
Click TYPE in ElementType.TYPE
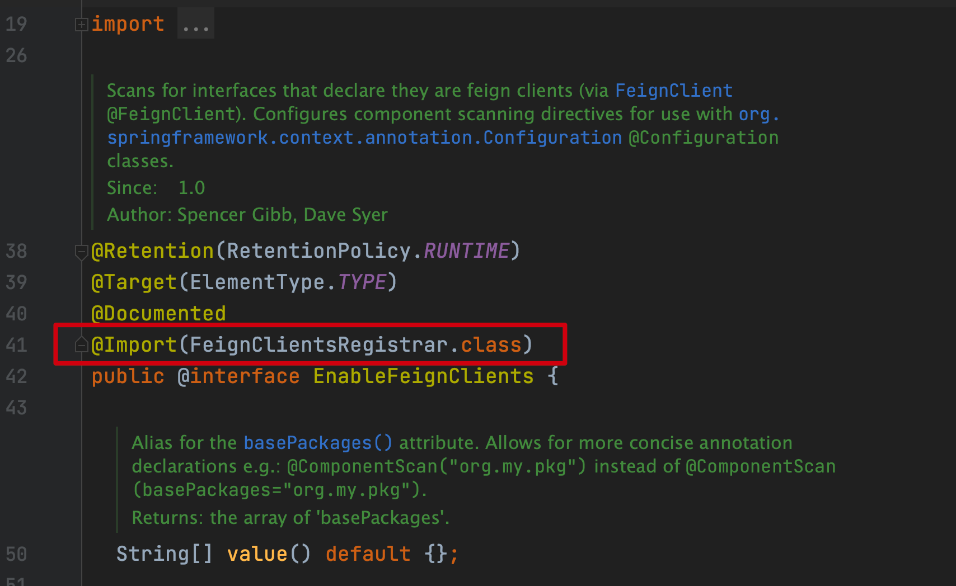click(362, 282)
